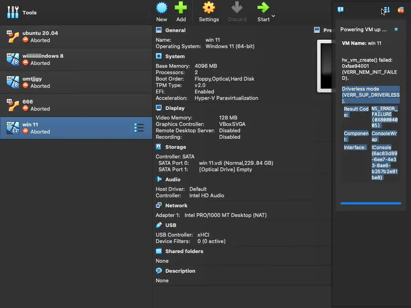The width and height of the screenshot is (411, 308).
Task: Click the Shared folders section icon
Action: [159, 251]
